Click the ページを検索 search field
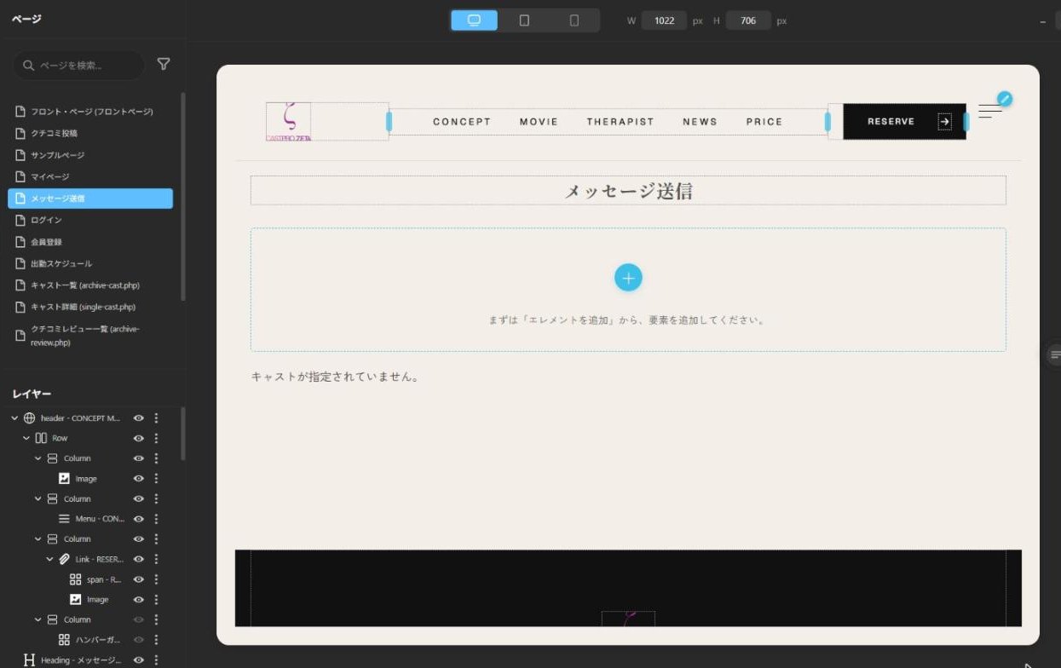 (78, 66)
